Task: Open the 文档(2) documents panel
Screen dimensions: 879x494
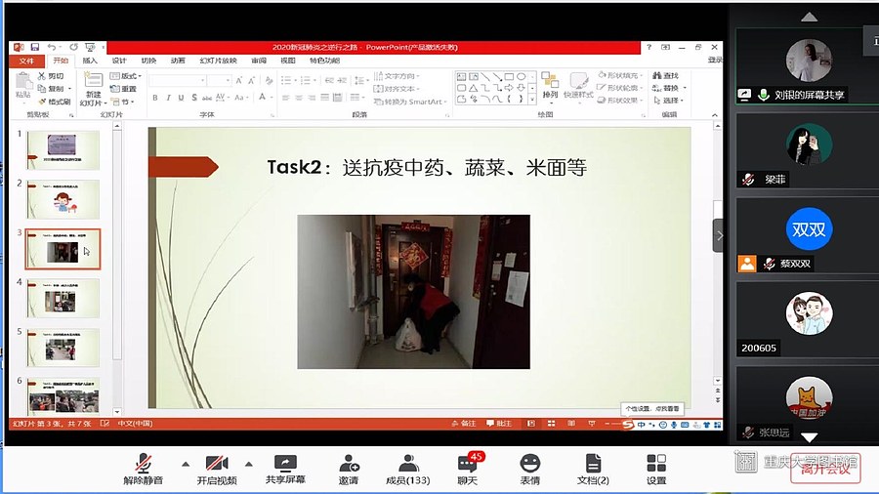Action: click(593, 463)
